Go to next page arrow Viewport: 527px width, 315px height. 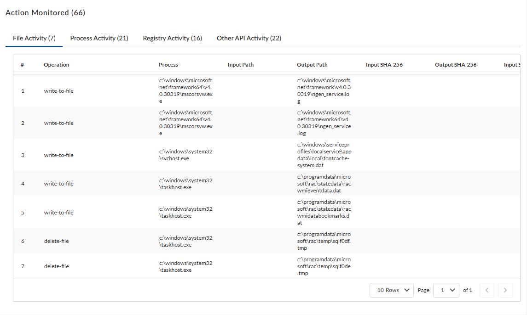[x=505, y=290]
